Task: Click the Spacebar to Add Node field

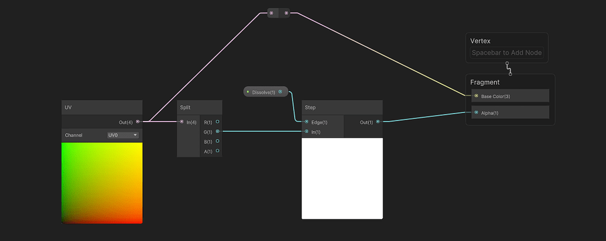Action: [507, 53]
